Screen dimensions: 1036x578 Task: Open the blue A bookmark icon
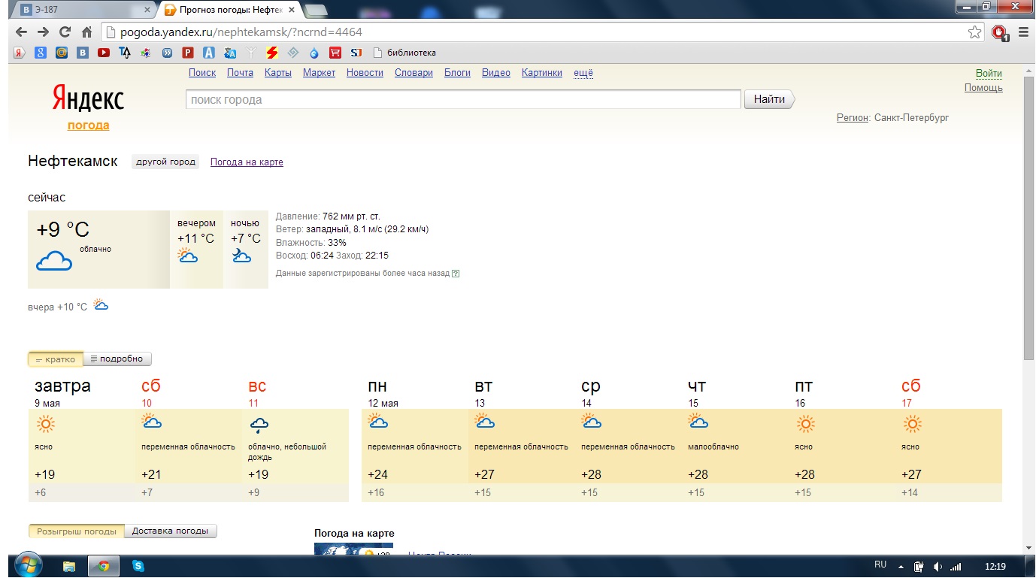pos(209,53)
